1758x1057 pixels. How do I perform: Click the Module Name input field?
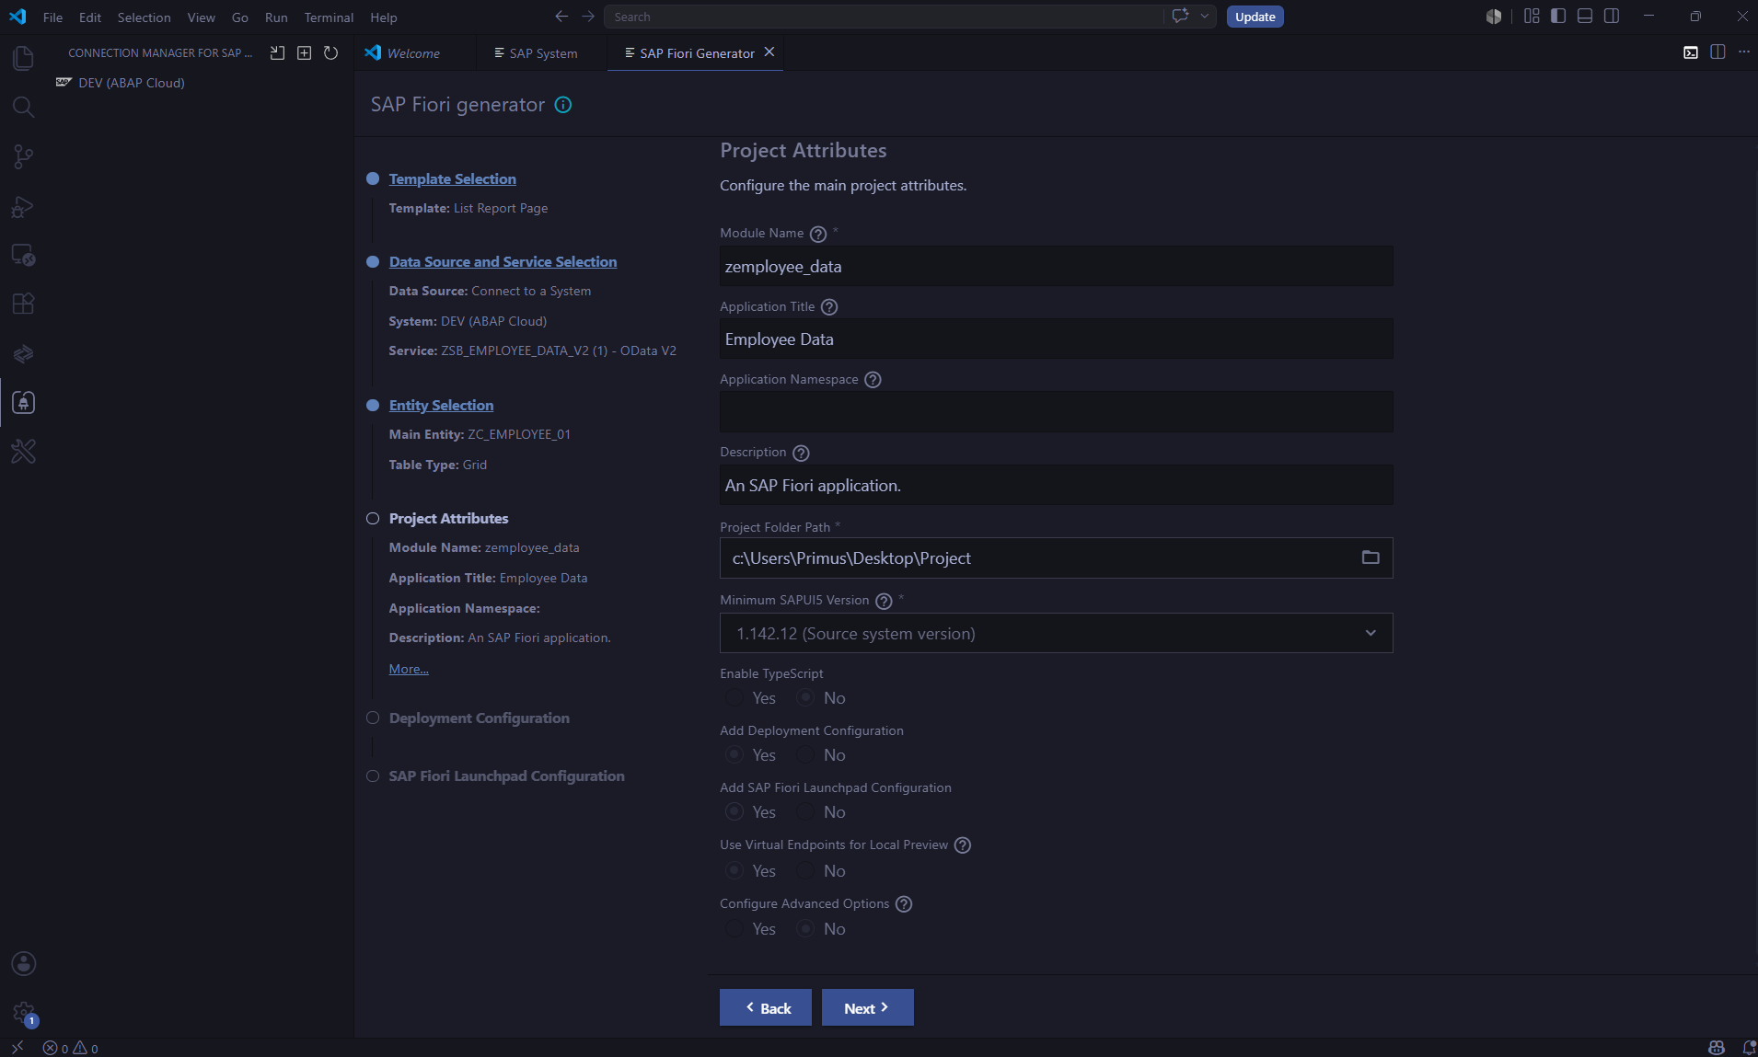point(1056,266)
